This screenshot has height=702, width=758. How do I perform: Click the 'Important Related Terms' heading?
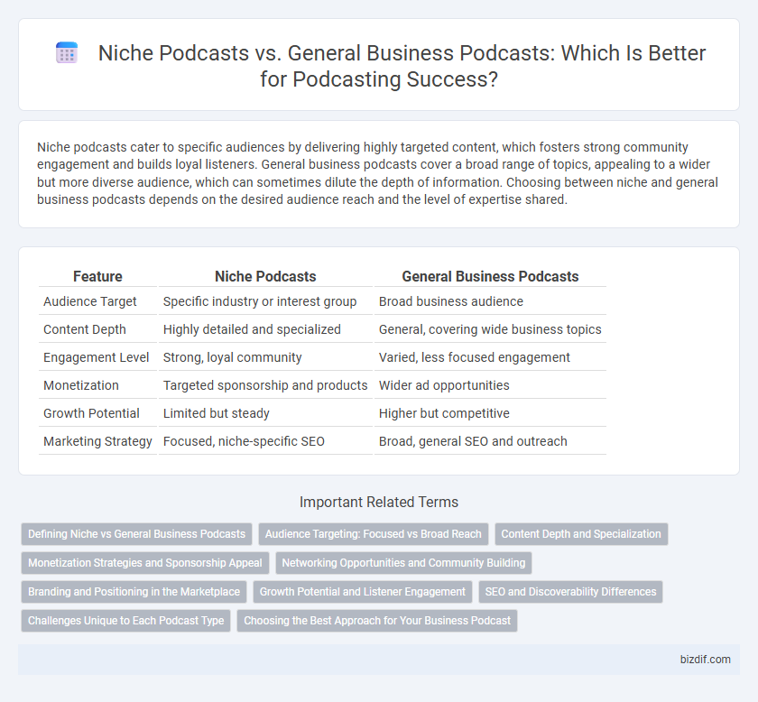tap(379, 503)
